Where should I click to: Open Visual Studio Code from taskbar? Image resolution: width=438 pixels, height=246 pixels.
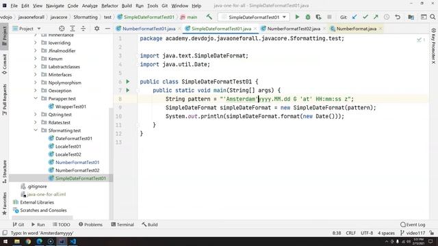[73, 241]
